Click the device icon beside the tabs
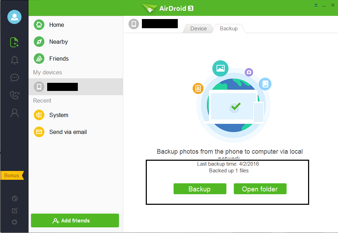This screenshot has width=338, height=233. (x=134, y=24)
